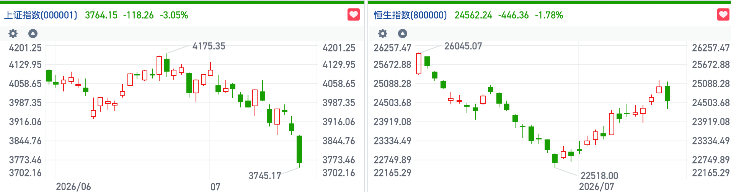Select the 22518.00 low price marker
The width and height of the screenshot is (731, 192).
(599, 176)
